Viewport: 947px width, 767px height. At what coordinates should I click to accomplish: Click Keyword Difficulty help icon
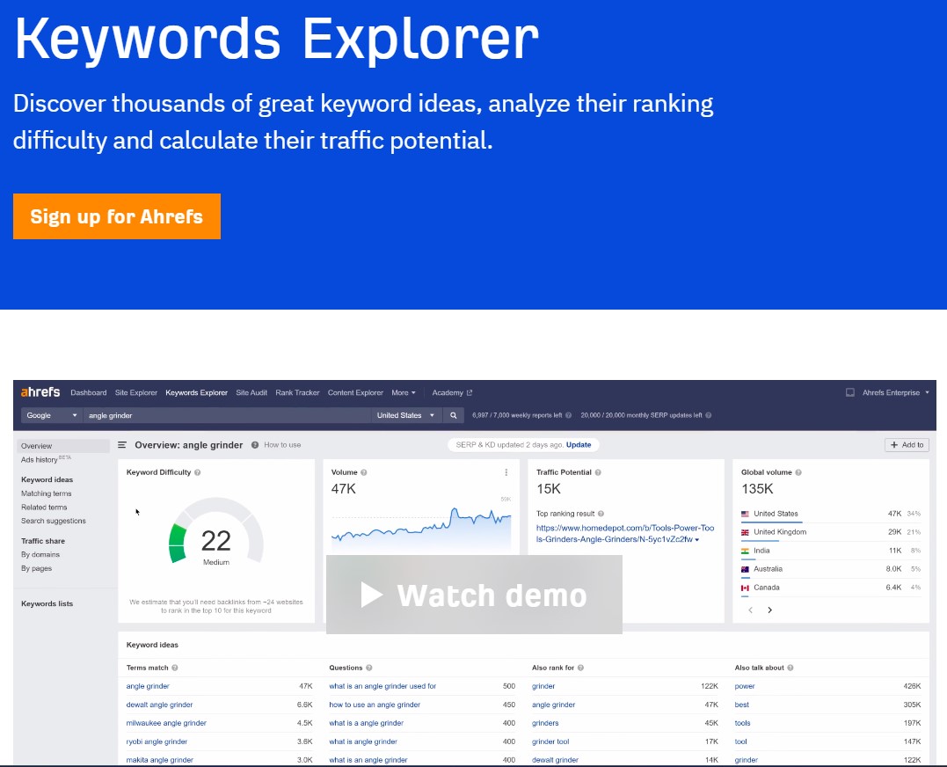198,472
